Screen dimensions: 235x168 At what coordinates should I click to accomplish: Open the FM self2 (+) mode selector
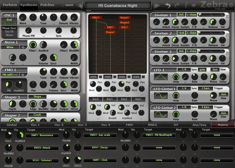pos(10,75)
